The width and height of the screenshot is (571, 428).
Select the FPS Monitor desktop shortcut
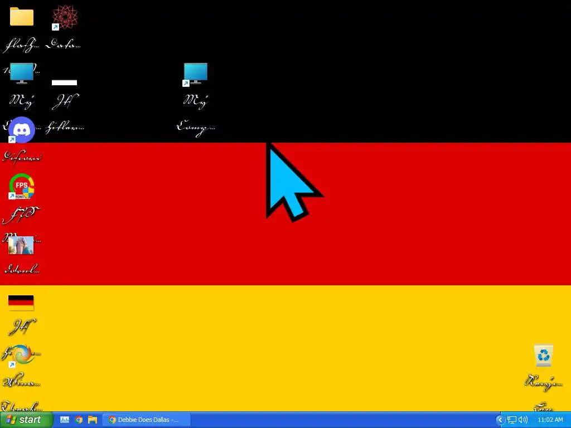coord(22,186)
